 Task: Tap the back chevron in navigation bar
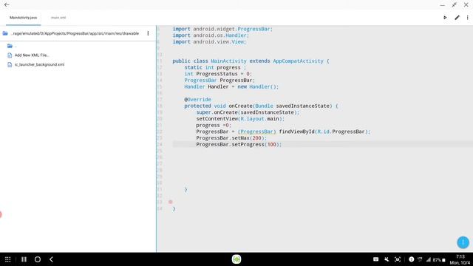point(51,259)
